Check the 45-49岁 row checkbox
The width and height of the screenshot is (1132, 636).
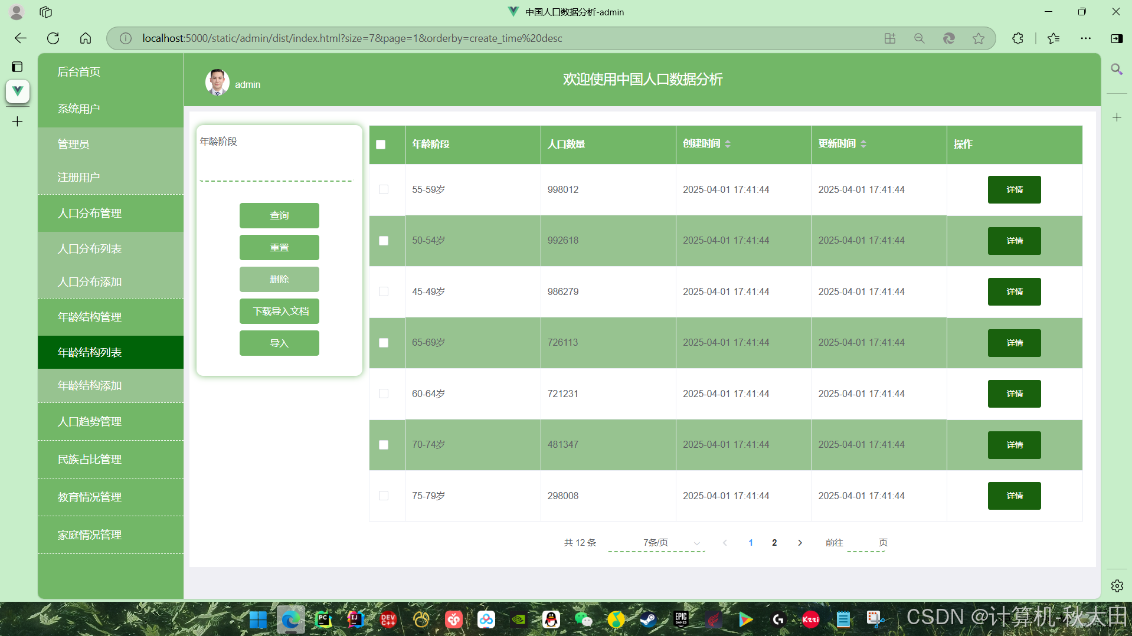384,291
